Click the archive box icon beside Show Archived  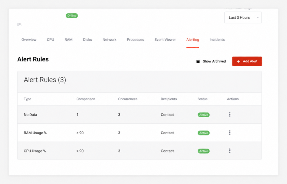[x=198, y=61]
